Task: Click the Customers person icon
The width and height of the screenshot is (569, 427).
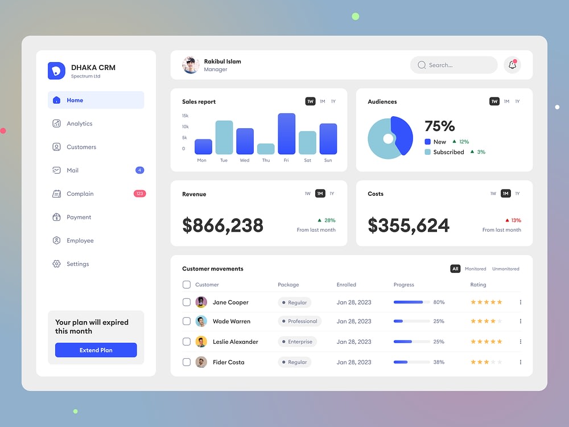Action: coord(56,147)
